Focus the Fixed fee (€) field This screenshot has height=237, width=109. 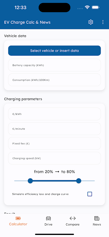click(x=54, y=143)
